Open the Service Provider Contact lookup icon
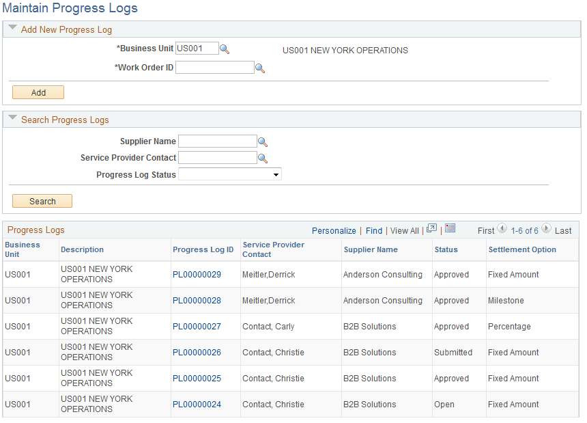 [x=263, y=157]
